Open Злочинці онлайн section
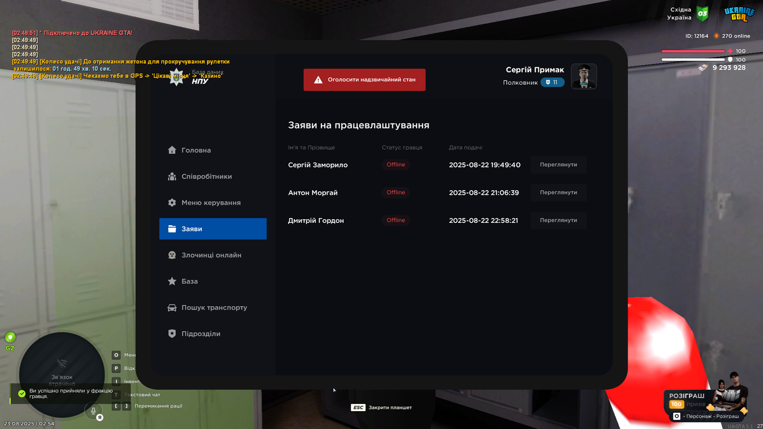Image resolution: width=763 pixels, height=429 pixels. (213, 255)
